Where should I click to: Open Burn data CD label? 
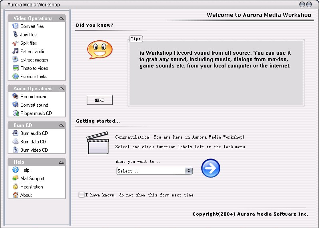pos(33,142)
